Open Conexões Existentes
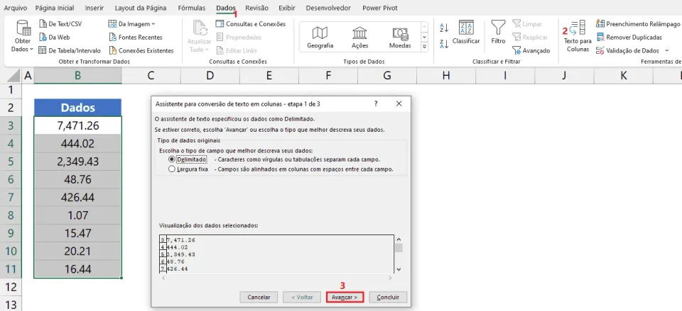 coord(141,51)
